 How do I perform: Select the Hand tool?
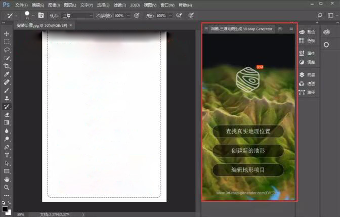[7, 180]
